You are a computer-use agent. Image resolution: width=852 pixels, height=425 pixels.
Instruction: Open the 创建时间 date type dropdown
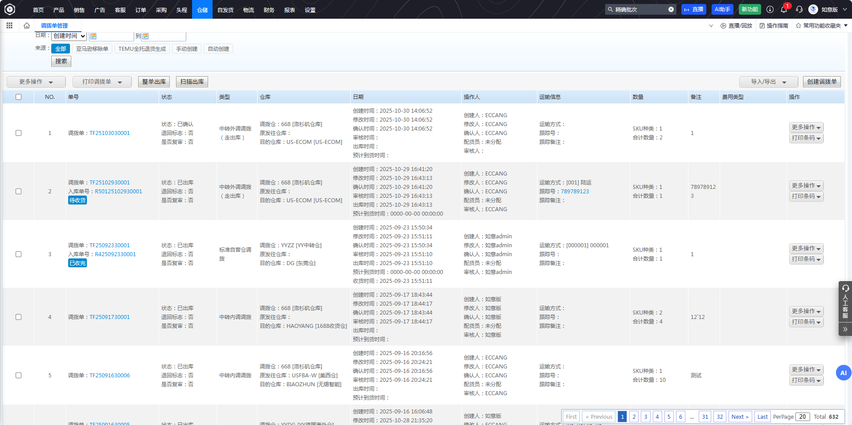(69, 36)
